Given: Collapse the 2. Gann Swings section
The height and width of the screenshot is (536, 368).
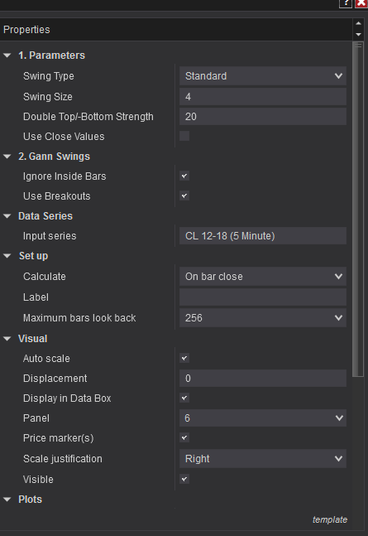Looking at the screenshot, I should [7, 157].
